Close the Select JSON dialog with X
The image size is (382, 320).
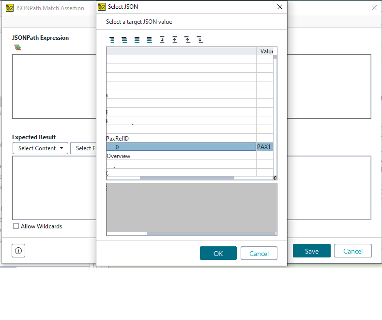280,7
